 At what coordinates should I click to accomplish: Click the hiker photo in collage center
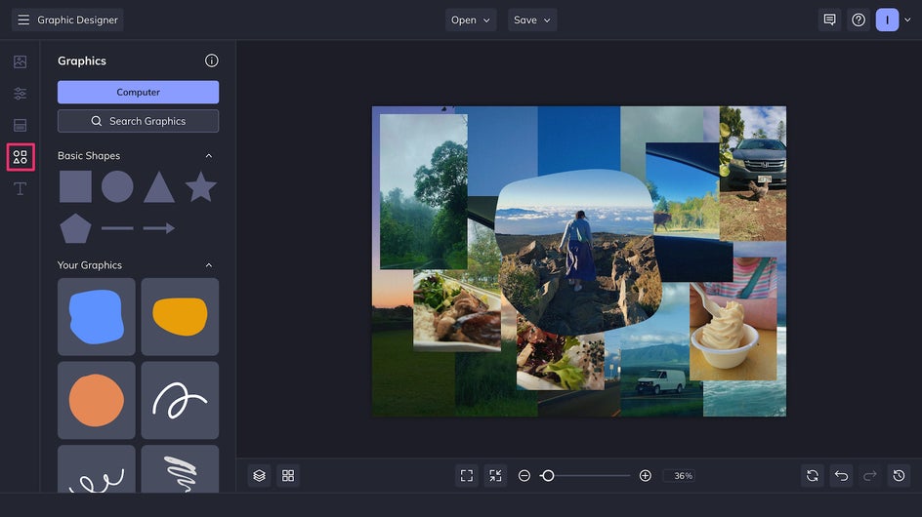578,253
